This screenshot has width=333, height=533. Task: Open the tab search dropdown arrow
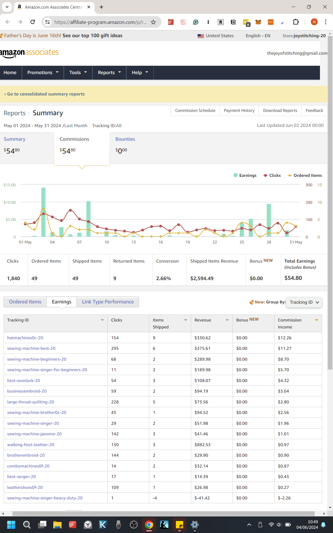(x=7, y=7)
